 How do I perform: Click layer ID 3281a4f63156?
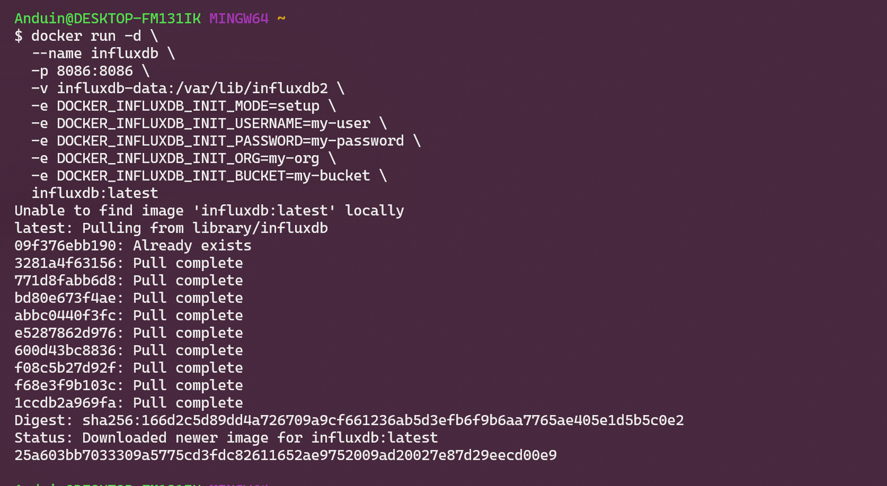pyautogui.click(x=65, y=263)
